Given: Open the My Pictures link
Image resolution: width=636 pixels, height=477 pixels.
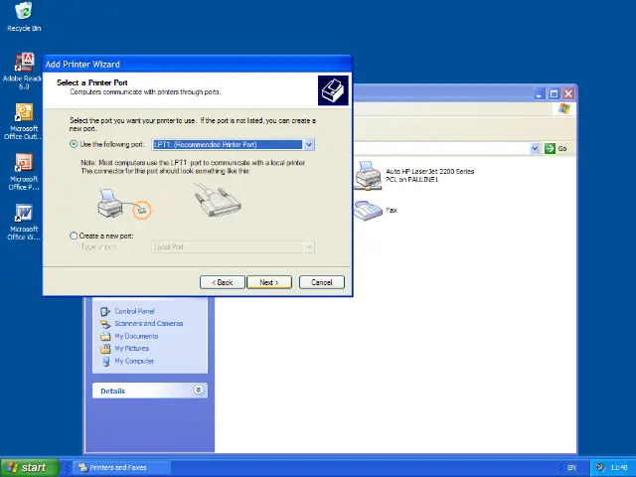Looking at the screenshot, I should click(x=132, y=348).
